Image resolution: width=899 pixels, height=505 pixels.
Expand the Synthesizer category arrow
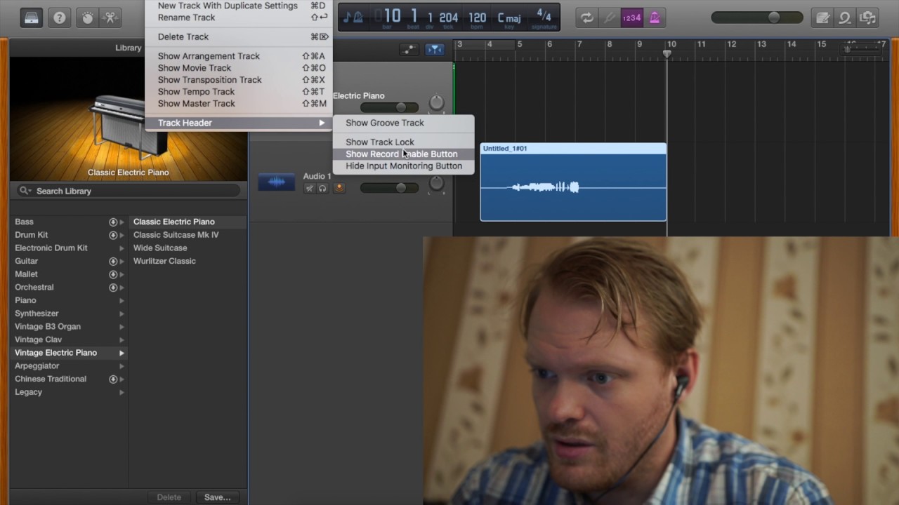122,314
